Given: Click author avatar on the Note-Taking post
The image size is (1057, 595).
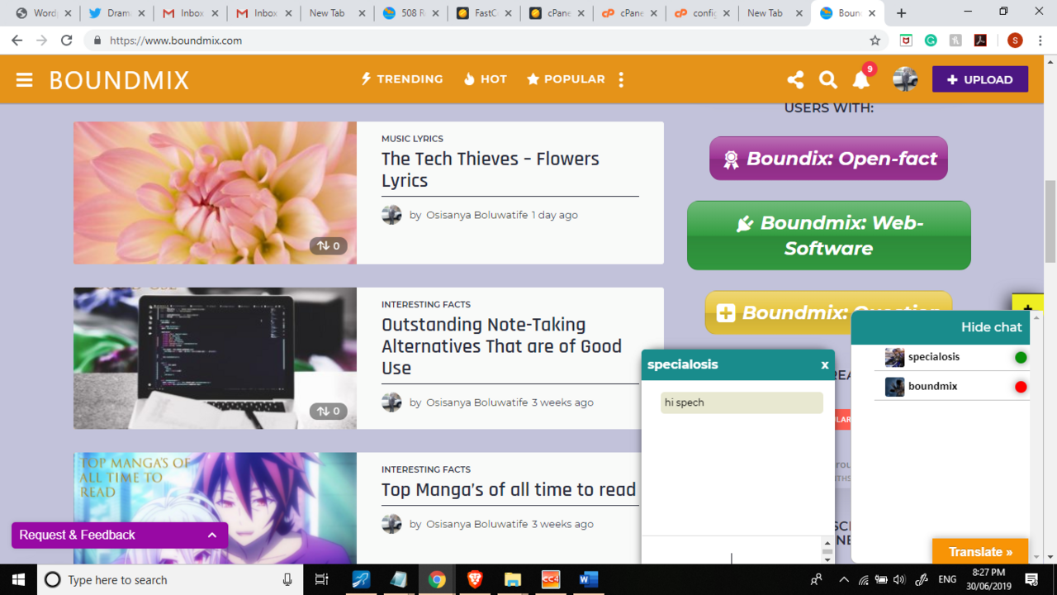Looking at the screenshot, I should click(391, 402).
